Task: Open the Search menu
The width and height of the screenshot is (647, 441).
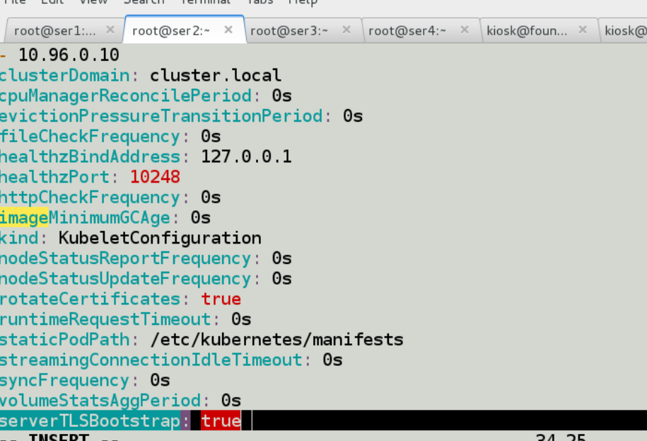Action: 144,1
